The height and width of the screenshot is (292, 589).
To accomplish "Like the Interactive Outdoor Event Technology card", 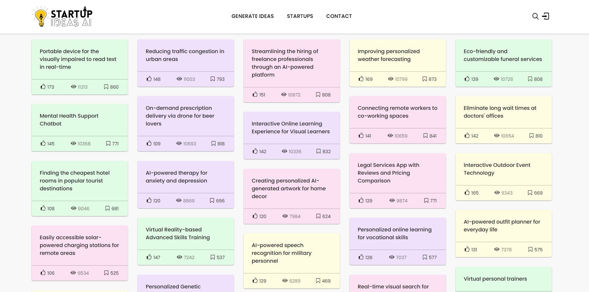I will coord(467,193).
